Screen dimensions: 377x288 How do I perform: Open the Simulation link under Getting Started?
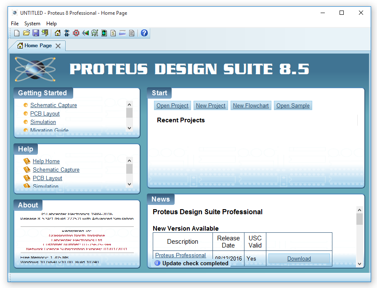click(x=43, y=122)
